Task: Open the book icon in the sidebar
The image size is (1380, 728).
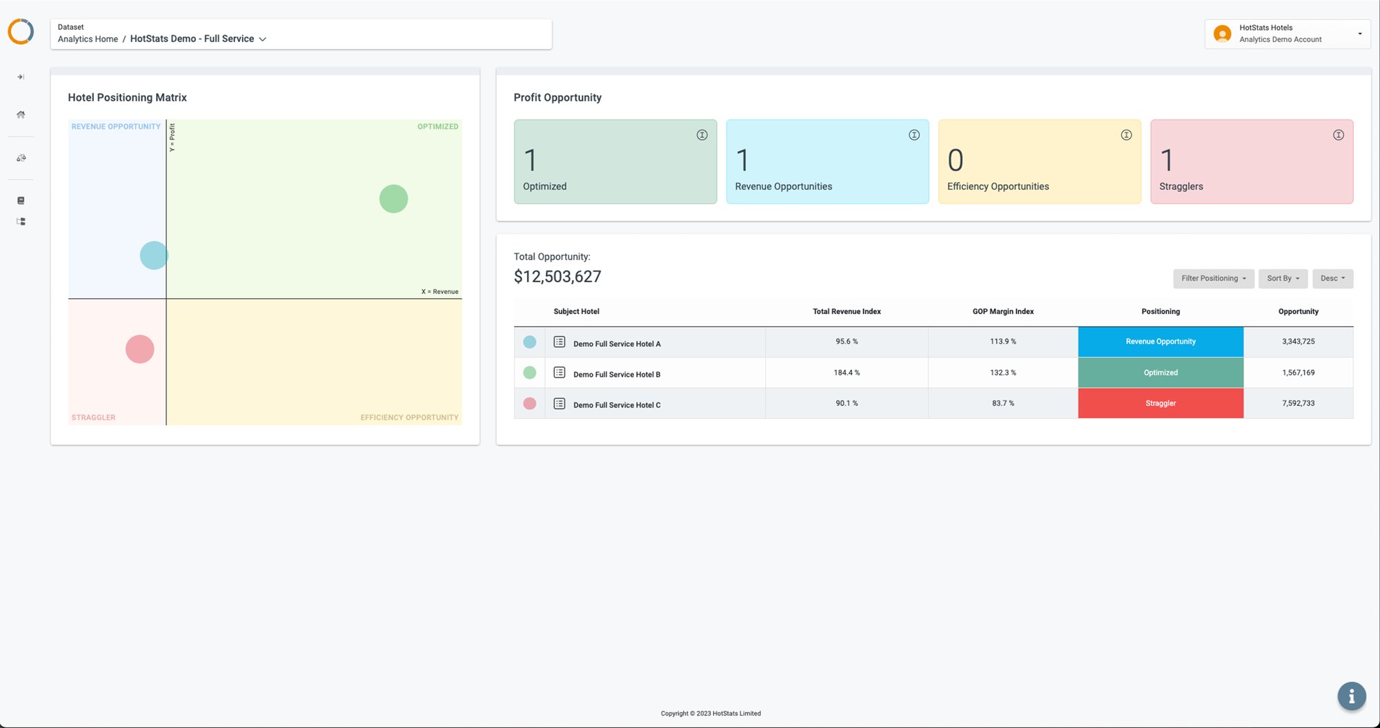Action: click(21, 201)
